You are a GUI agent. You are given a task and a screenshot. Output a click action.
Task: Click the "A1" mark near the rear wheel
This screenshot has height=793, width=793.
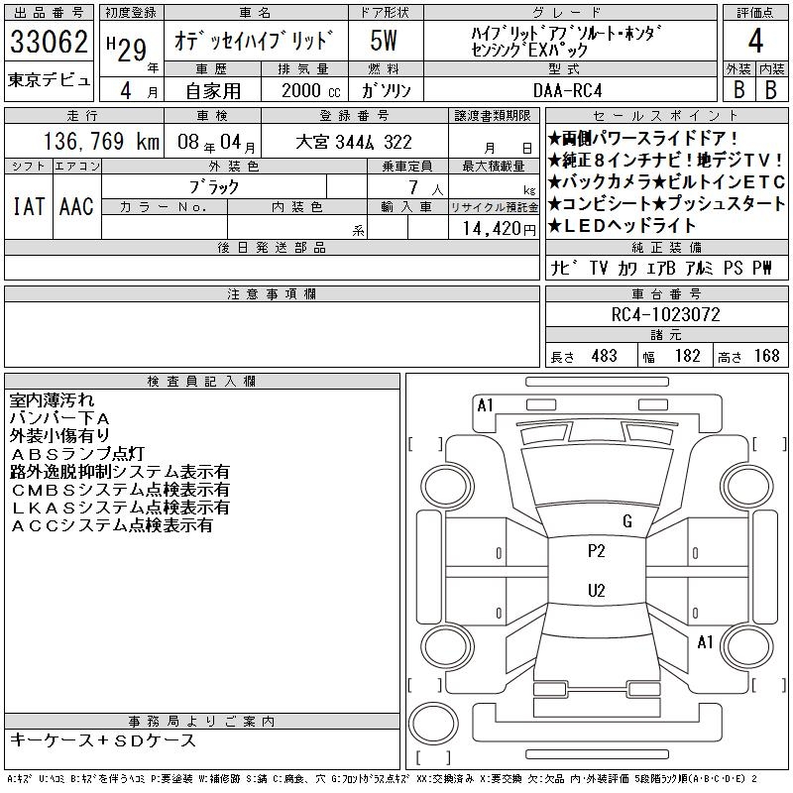705,642
